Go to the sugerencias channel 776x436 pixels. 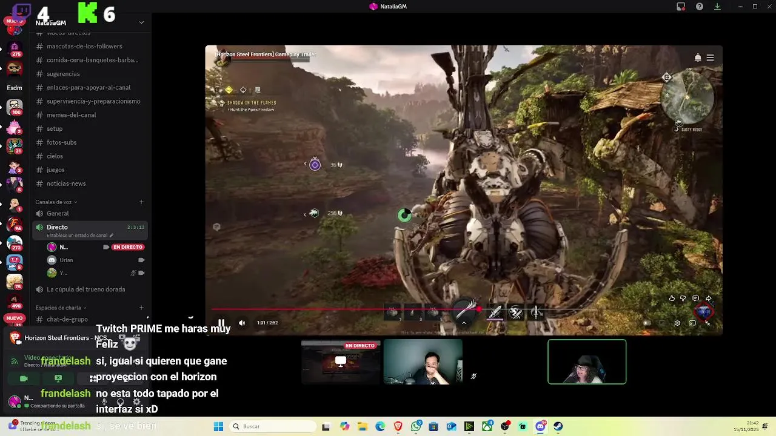coord(91,74)
